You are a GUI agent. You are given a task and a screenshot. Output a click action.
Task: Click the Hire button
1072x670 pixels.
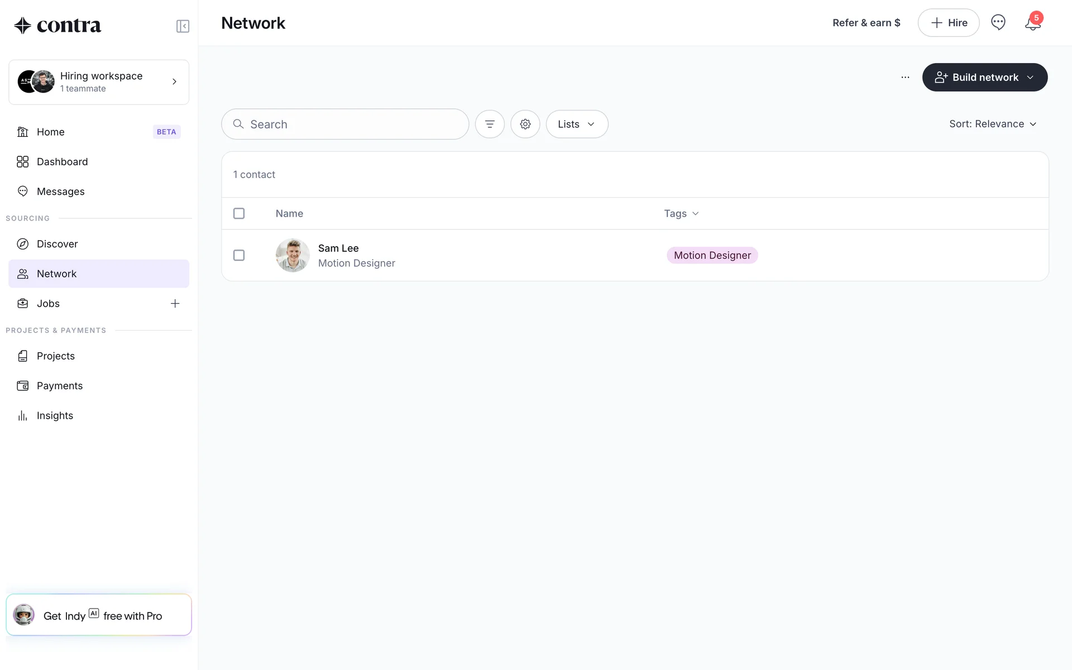pos(948,23)
